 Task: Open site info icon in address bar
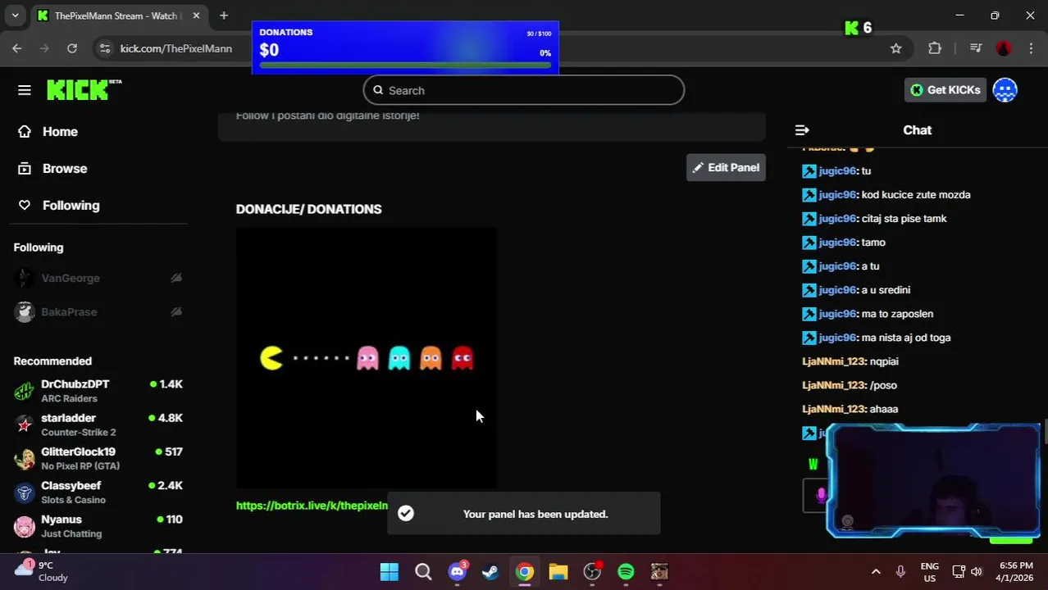(104, 48)
